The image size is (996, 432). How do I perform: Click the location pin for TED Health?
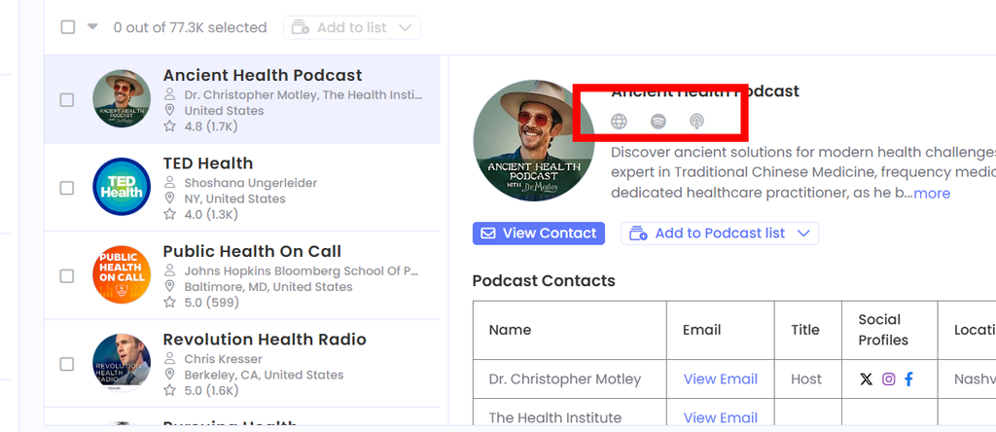(x=169, y=198)
